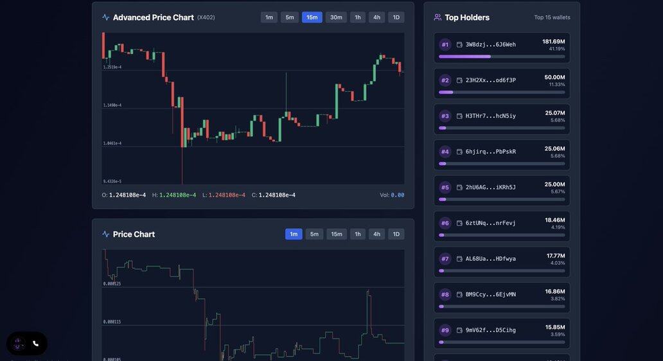Open the purple assistant avatar in floating widget
Viewport: 663px width, 361px height.
pos(19,344)
